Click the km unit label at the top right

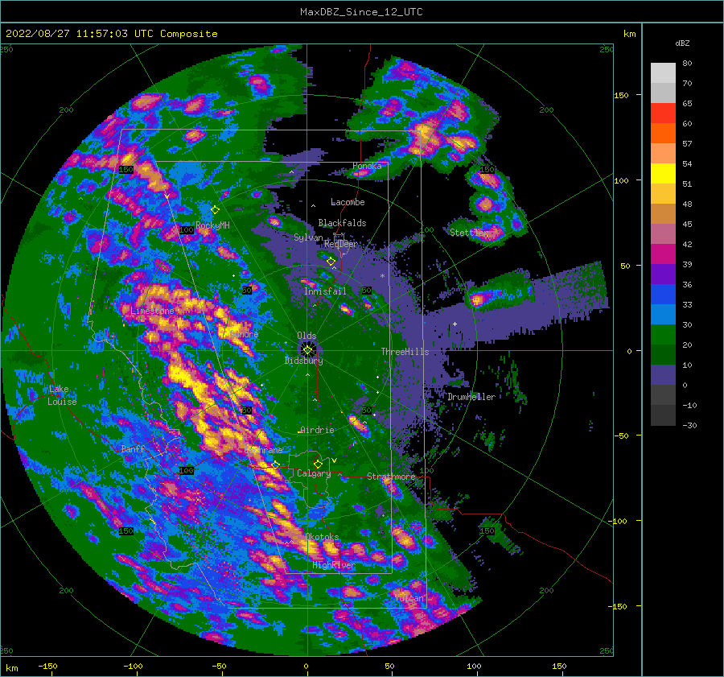(629, 34)
